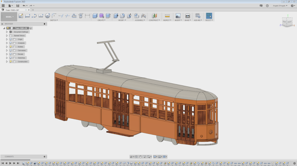Screen dimensions: 297x166
Task: Toggle visibility bulb of Canvases folder
Action: [11, 51]
